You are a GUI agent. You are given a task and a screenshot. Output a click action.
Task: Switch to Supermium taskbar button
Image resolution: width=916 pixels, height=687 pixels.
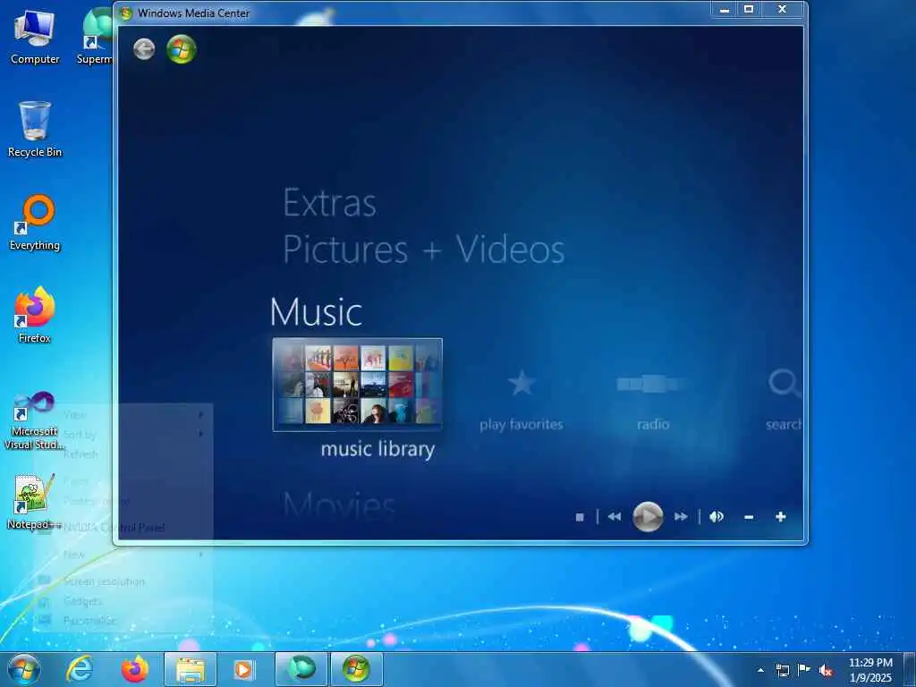pos(301,669)
